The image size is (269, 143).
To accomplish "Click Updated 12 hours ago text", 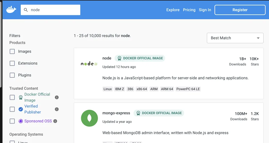I will click(119, 67).
